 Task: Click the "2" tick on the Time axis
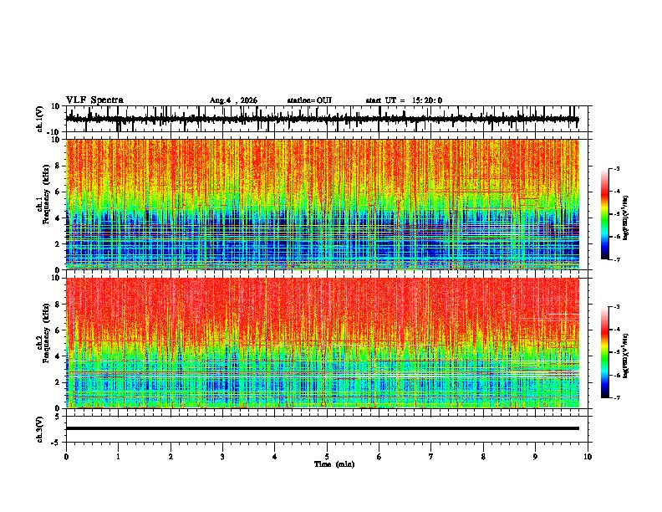click(x=171, y=457)
